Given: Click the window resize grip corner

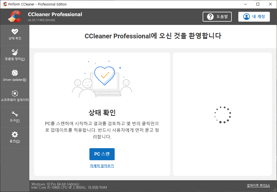Looking at the screenshot, I should click(274, 190).
